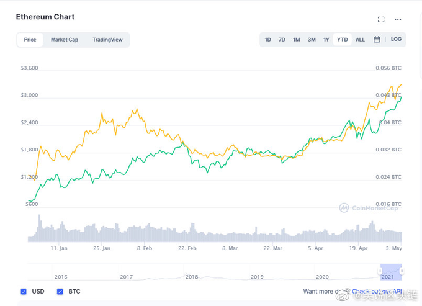This screenshot has height=306, width=422.
Task: Grab the left range navigator handle
Action: click(380, 271)
